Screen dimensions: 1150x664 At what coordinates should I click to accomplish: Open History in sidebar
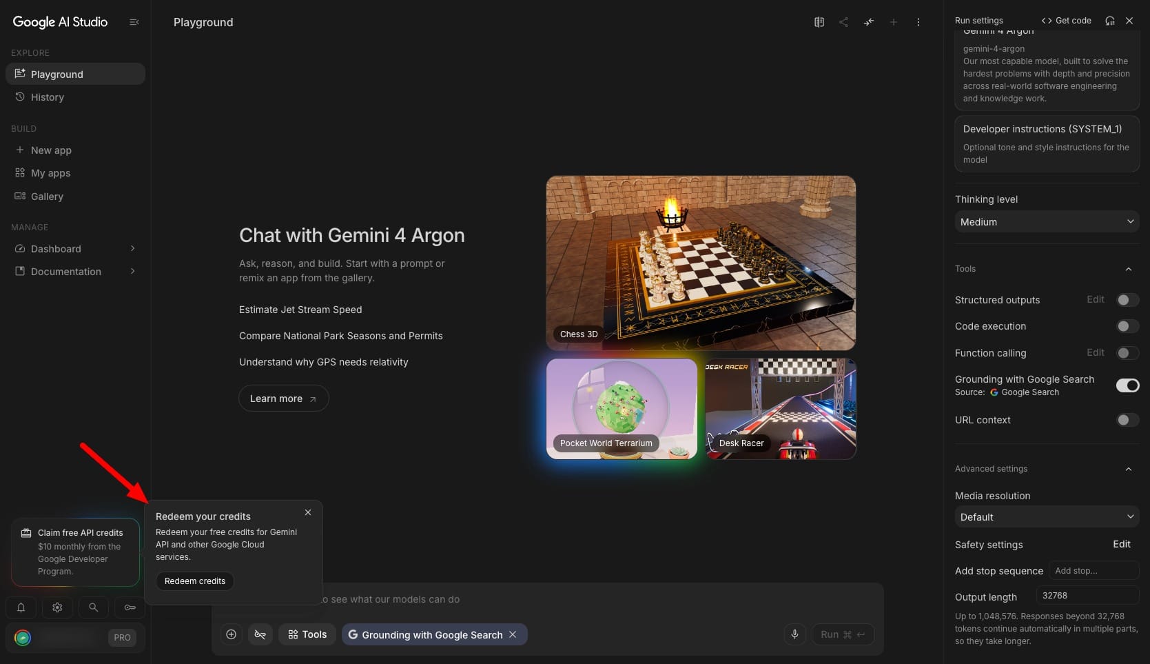coord(75,97)
